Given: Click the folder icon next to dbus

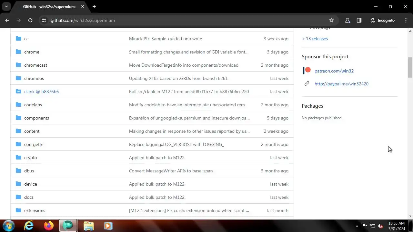Looking at the screenshot, I should tap(18, 171).
